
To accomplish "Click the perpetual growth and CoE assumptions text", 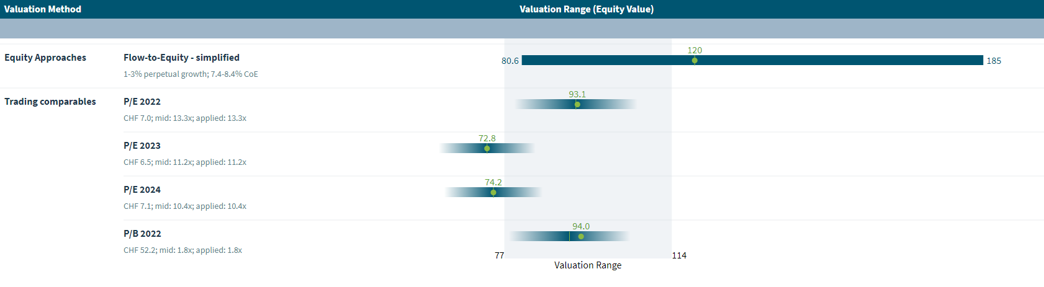I will click(x=191, y=74).
